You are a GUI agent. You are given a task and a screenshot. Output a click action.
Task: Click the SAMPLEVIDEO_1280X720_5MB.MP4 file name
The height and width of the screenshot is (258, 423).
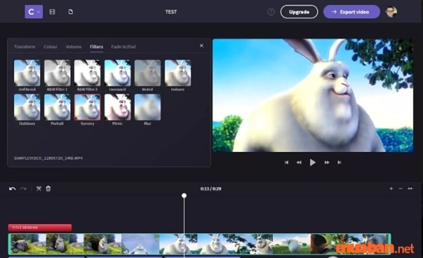tap(48, 158)
